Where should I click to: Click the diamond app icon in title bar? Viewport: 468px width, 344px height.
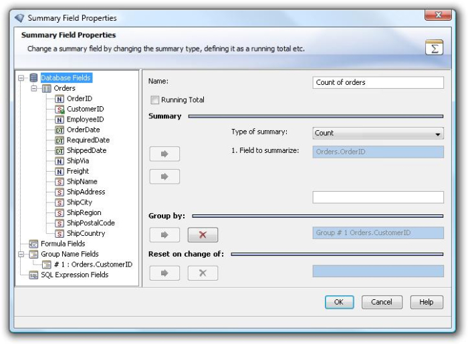point(19,18)
